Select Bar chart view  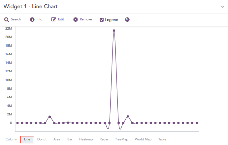point(70,139)
